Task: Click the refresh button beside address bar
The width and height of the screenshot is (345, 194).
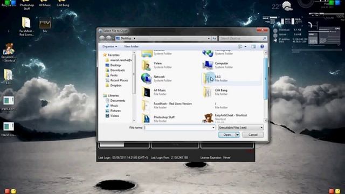Action: [215, 38]
